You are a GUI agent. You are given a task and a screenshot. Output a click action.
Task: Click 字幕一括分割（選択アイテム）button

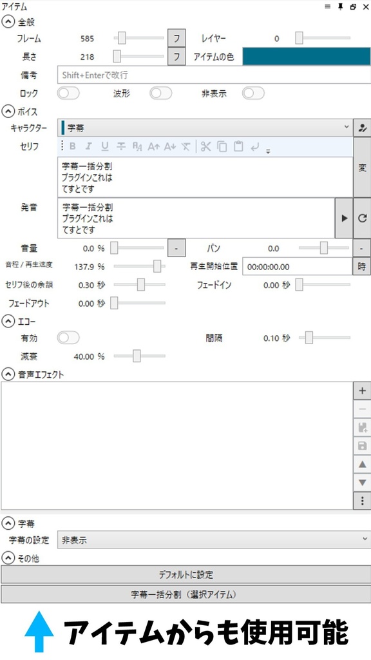pos(185,594)
